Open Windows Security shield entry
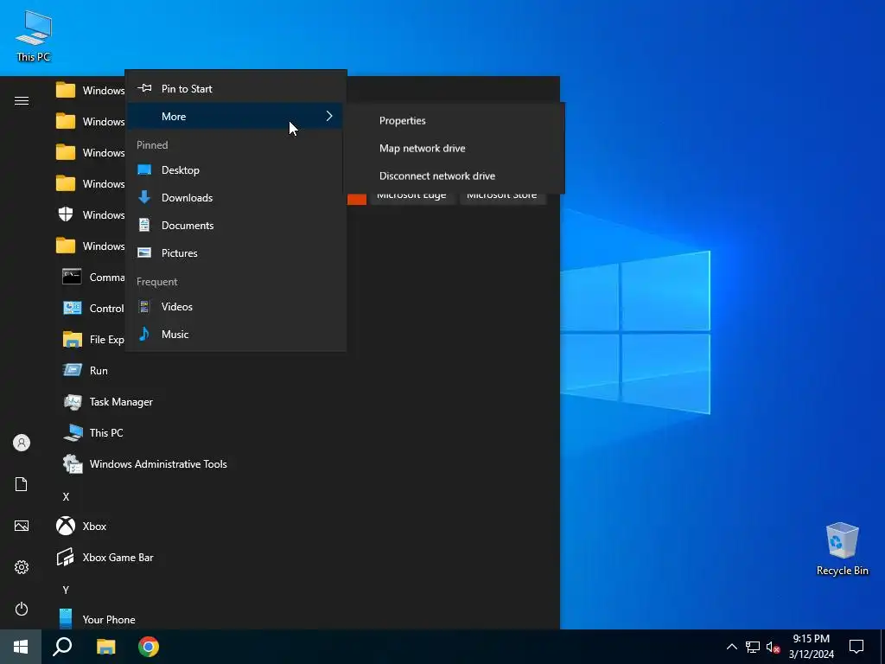 click(90, 215)
